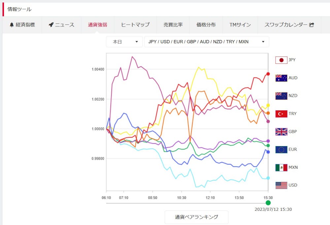Switch to the TMサイン tab
The image size is (330, 225).
click(x=240, y=25)
